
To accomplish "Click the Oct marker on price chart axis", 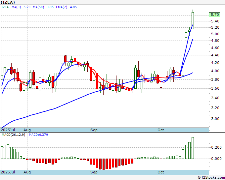I will [x=161, y=130].
